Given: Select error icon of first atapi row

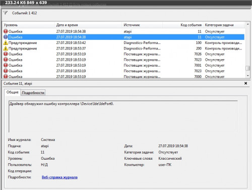Looking at the screenshot, I should pyautogui.click(x=6, y=31).
